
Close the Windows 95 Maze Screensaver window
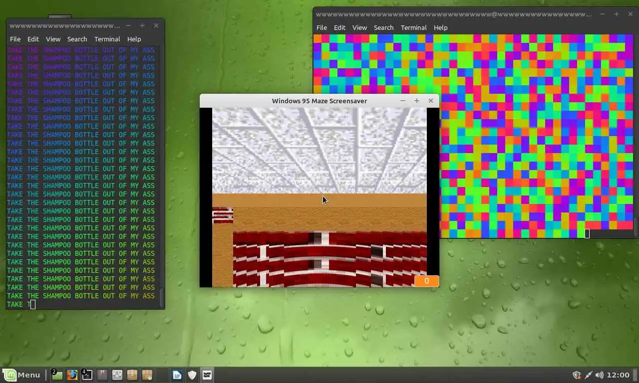click(431, 101)
